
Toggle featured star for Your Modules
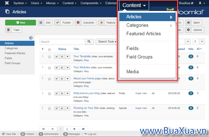tap(62, 68)
